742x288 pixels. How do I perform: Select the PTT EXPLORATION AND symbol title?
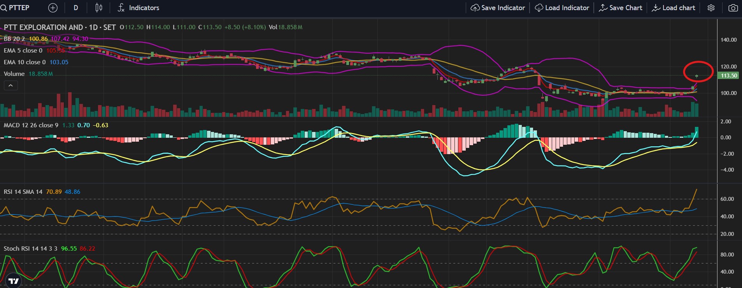click(x=44, y=27)
